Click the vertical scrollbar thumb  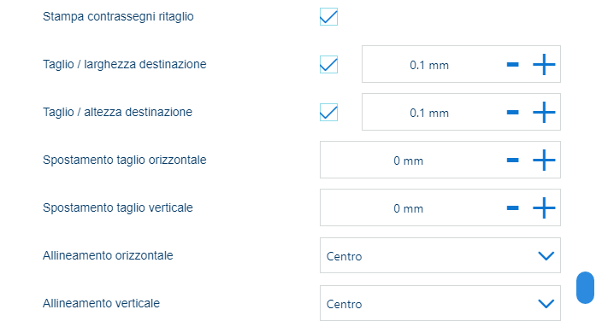(x=586, y=288)
